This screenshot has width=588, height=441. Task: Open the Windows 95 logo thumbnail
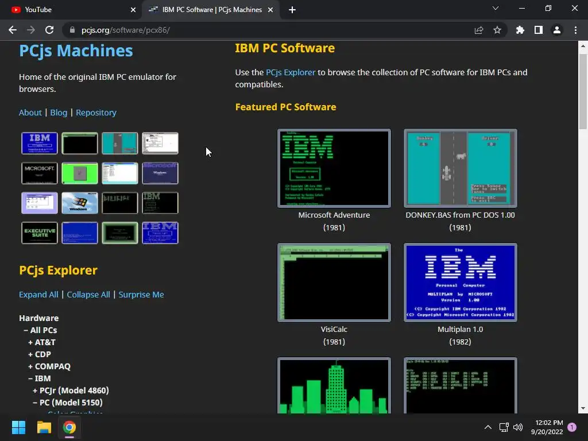(79, 203)
